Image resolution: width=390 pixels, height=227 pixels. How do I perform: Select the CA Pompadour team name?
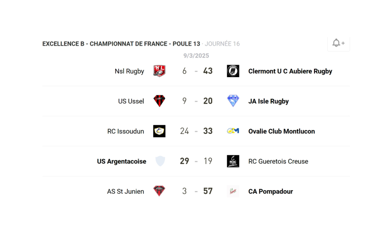(x=270, y=192)
